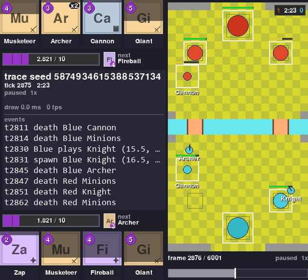Click the left bridge over the river

click(195, 127)
